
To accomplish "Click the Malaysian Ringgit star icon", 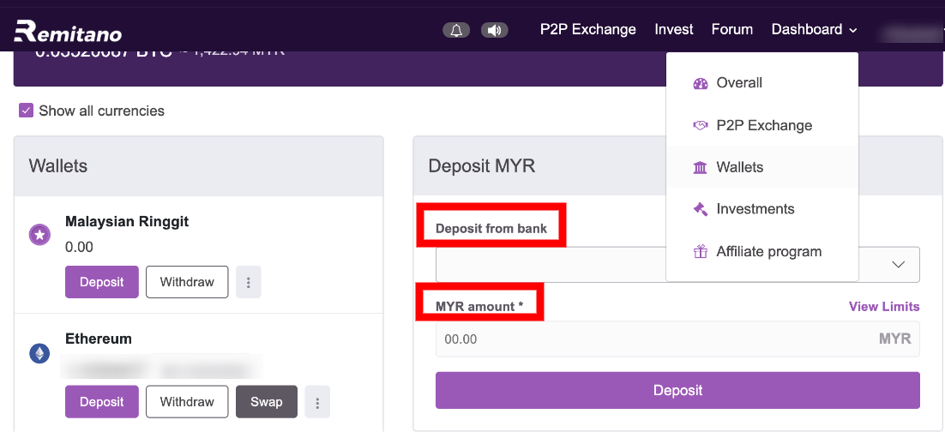I will click(x=39, y=235).
